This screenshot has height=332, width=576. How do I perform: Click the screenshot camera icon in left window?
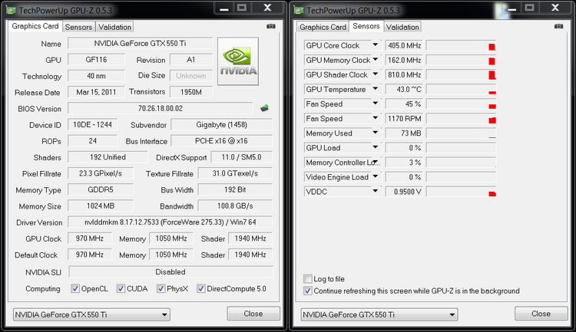(271, 26)
